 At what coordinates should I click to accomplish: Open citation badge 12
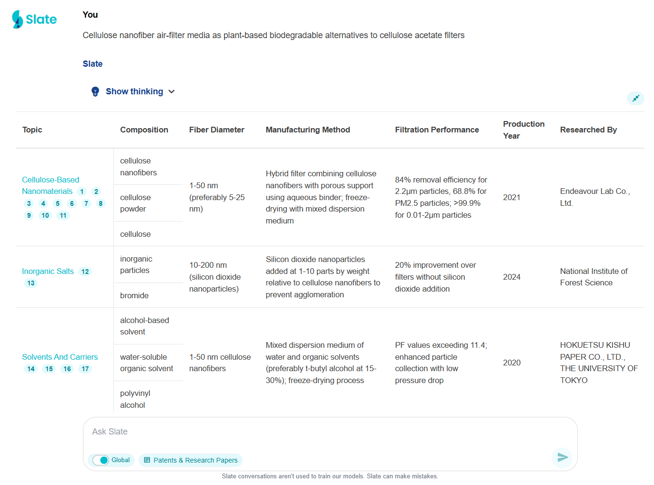pyautogui.click(x=85, y=272)
